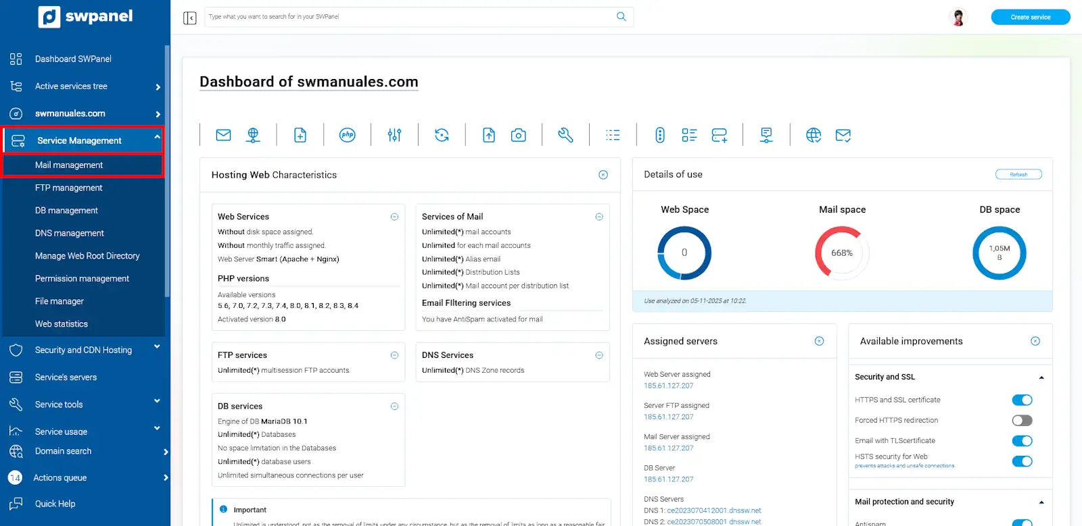Click the search magnifier icon
1082x526 pixels.
coord(621,17)
